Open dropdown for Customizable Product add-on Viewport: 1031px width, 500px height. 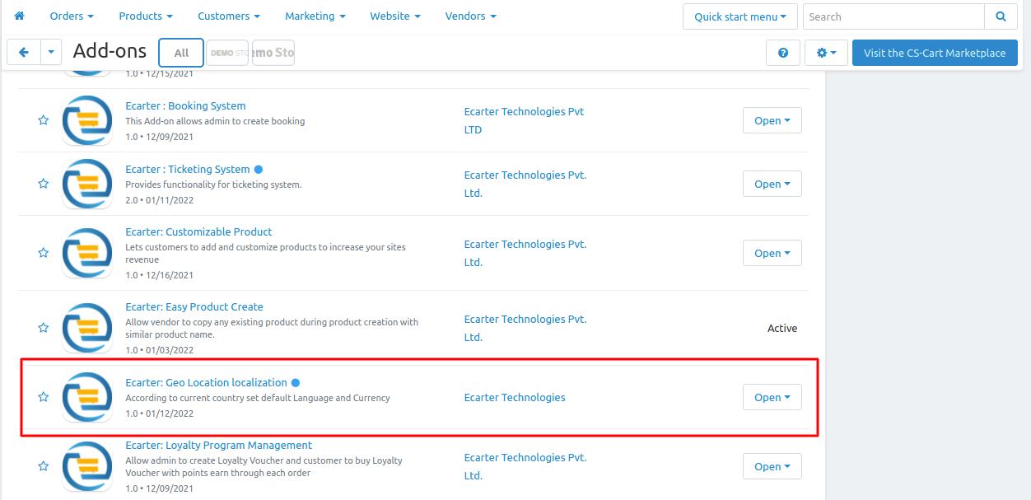[x=772, y=253]
